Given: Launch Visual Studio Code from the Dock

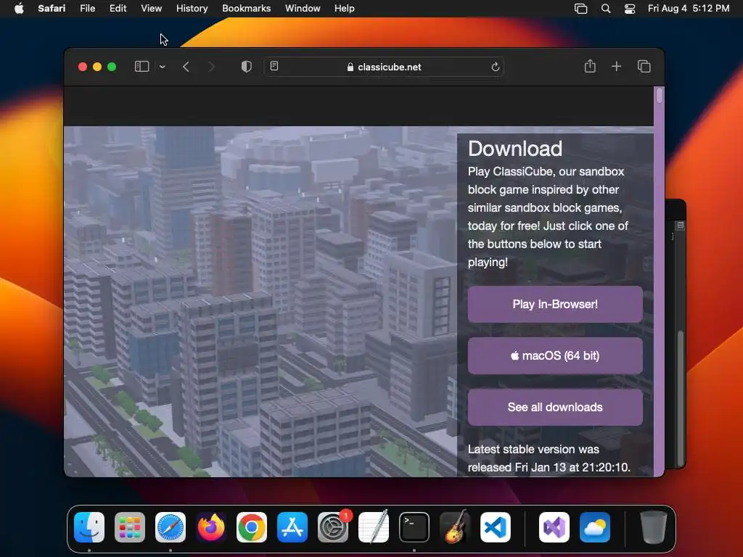Looking at the screenshot, I should point(495,527).
